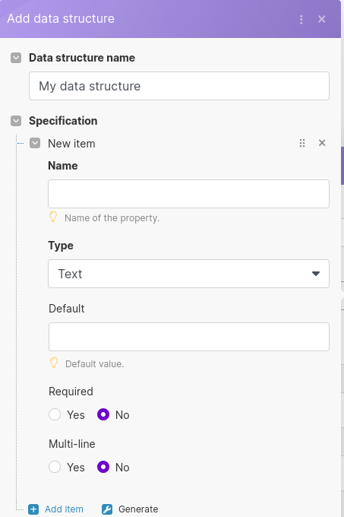The height and width of the screenshot is (517, 344).
Task: Click the wrench icon beside Generate
Action: [107, 509]
